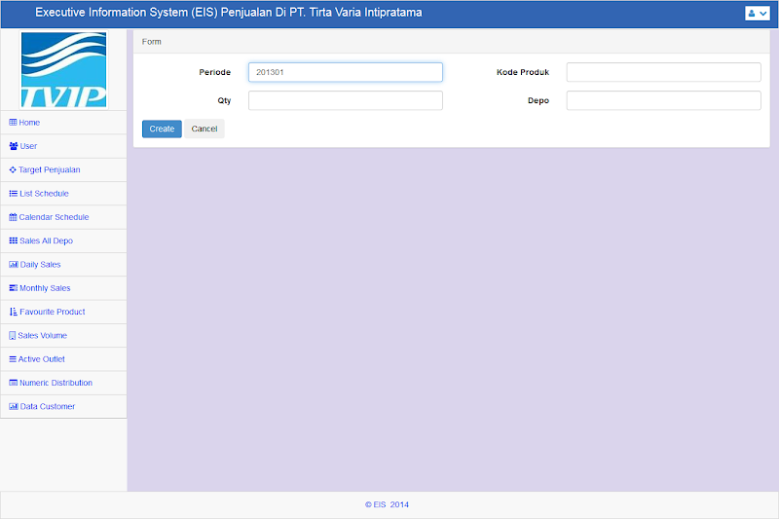779x519 pixels.
Task: Click the Sales All Depo grid icon
Action: (x=13, y=241)
